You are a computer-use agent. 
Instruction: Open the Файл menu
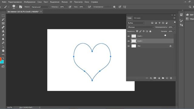coord(4,2)
